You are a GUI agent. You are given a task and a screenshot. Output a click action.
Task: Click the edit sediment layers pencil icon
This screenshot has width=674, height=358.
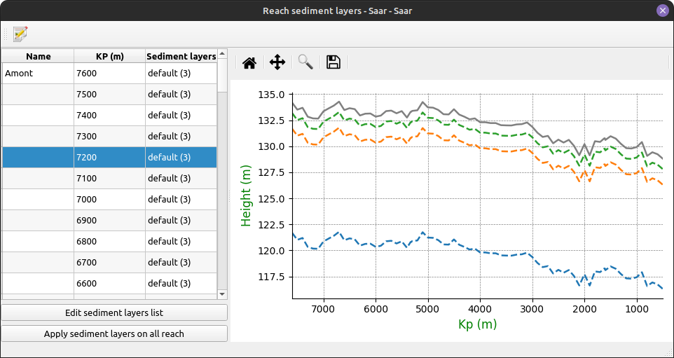click(20, 33)
